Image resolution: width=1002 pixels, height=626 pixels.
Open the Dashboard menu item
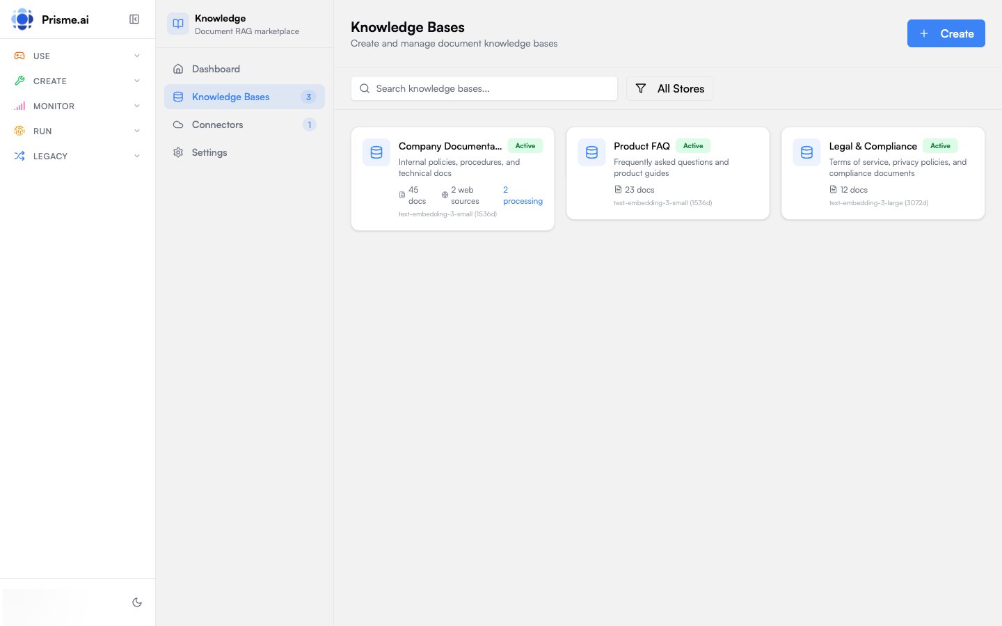click(244, 69)
